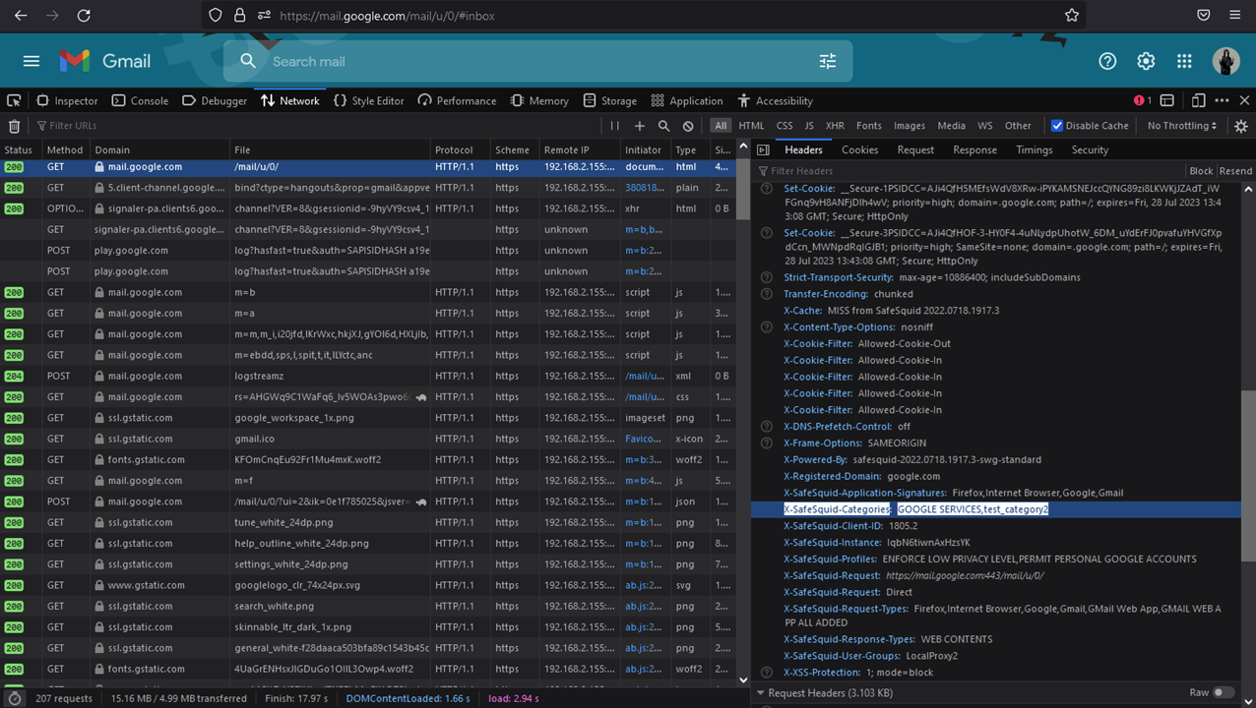Image resolution: width=1256 pixels, height=708 pixels.
Task: Toggle the All filter type
Action: pyautogui.click(x=722, y=126)
